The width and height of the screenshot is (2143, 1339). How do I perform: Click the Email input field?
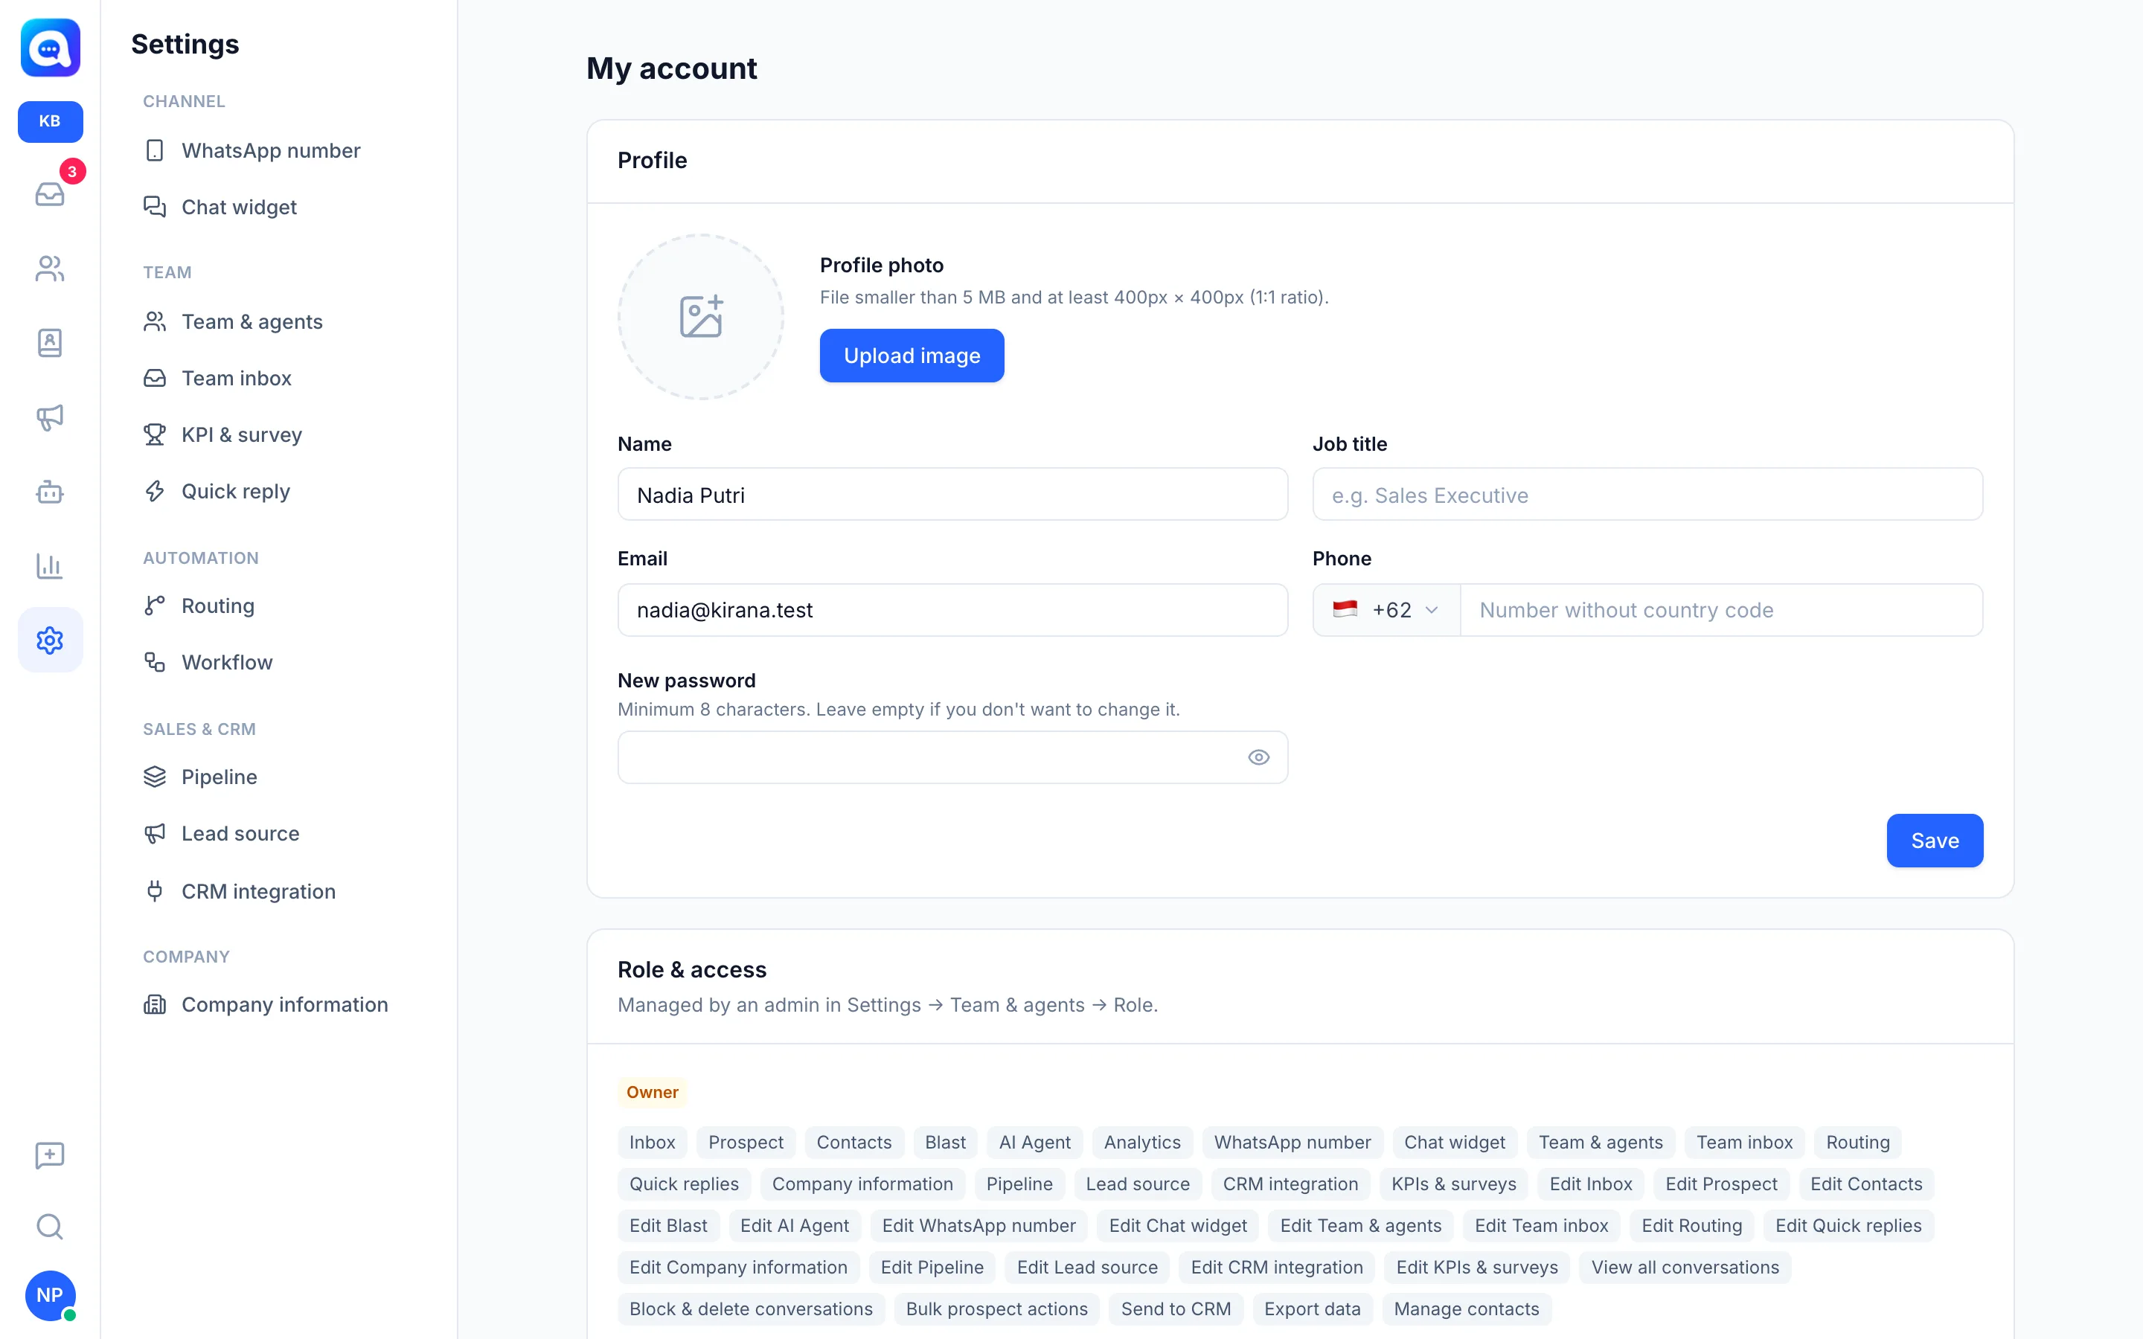point(952,610)
